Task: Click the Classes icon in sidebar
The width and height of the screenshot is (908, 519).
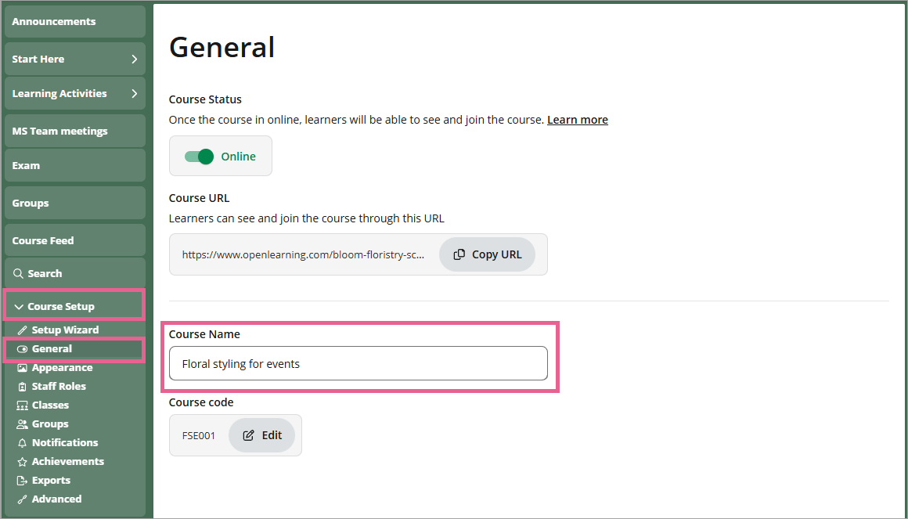Action: pyautogui.click(x=22, y=405)
